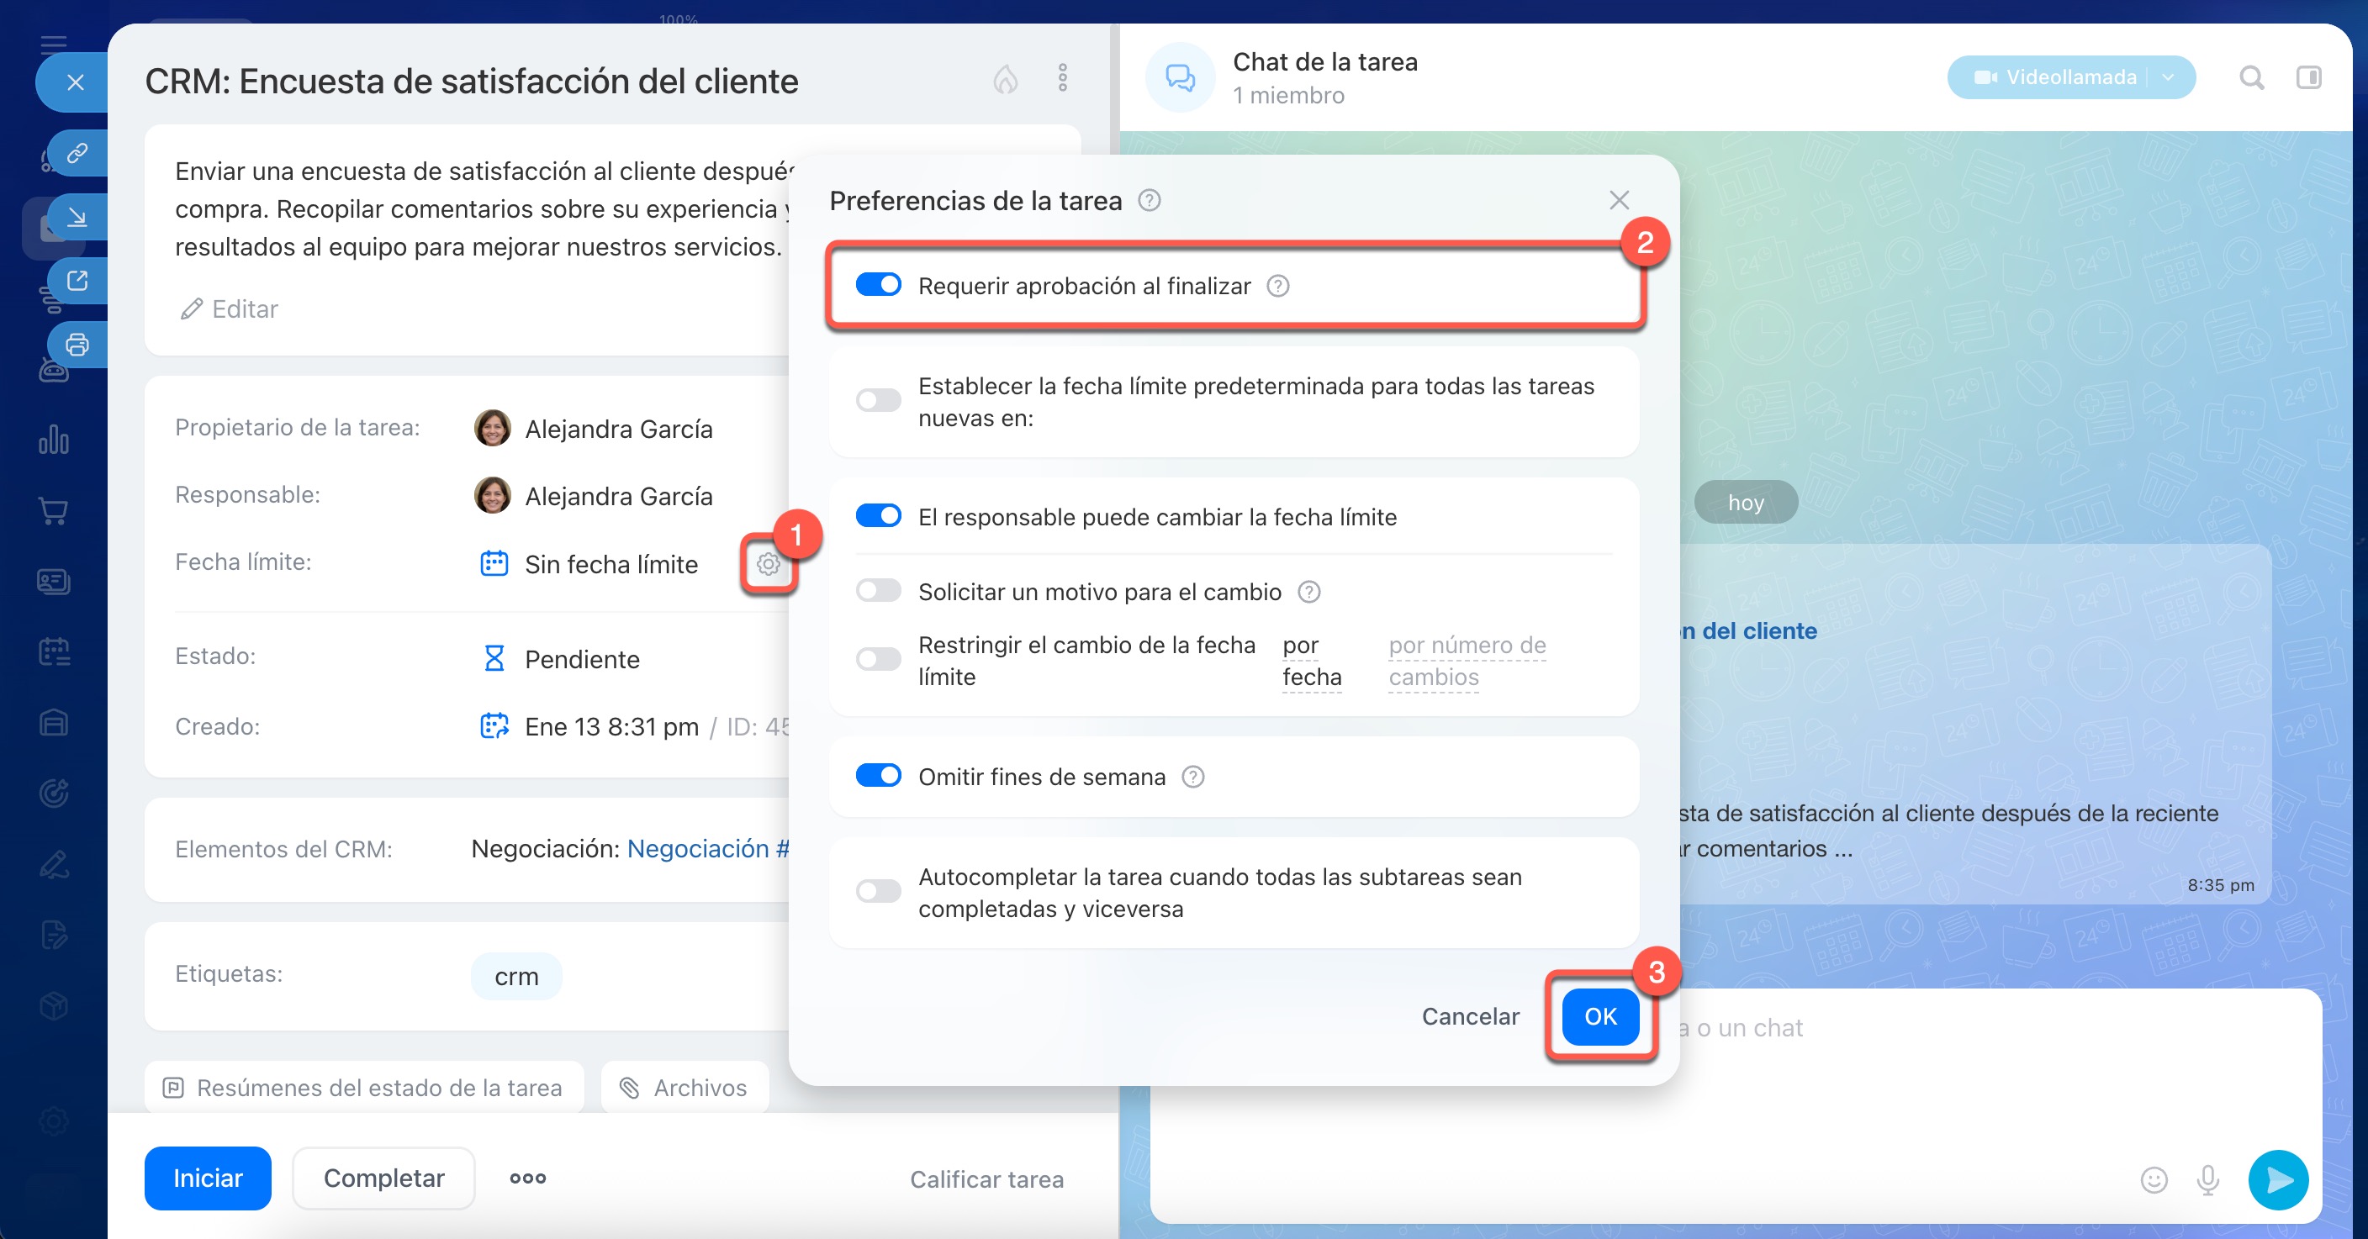Click OK to save task preferences
Screen dimensions: 2368x1239
click(1599, 1016)
